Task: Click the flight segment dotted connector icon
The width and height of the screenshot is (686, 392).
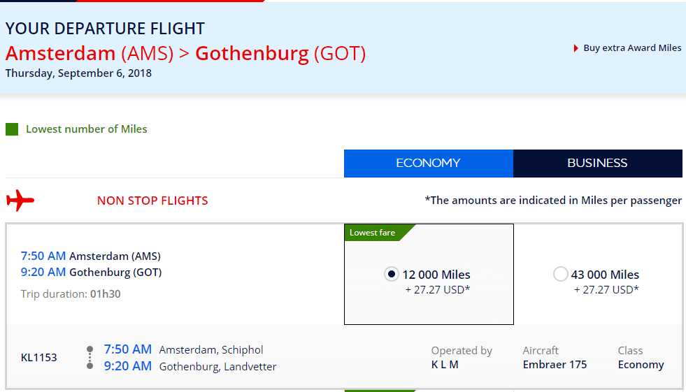Action: tap(90, 358)
